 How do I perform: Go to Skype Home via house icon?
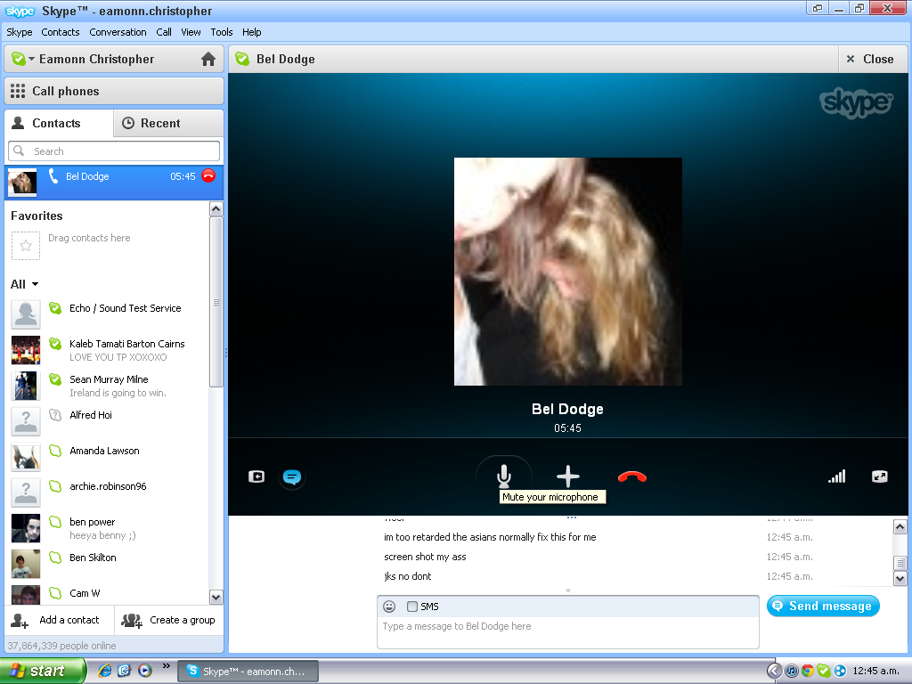[208, 59]
